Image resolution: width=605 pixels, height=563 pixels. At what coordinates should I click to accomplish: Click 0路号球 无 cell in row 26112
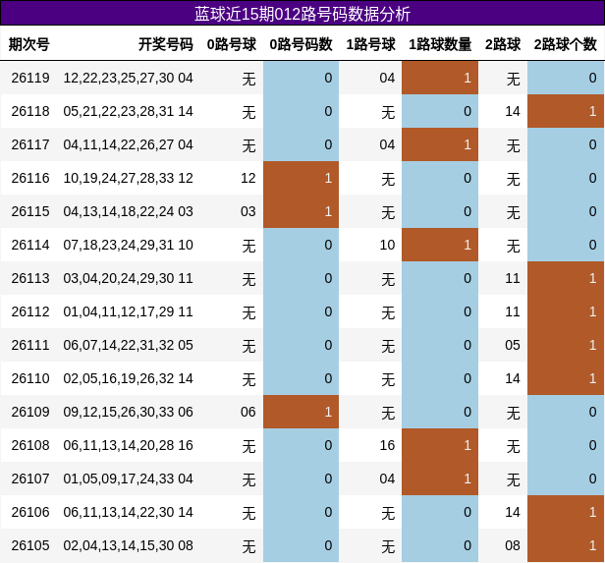tap(248, 312)
